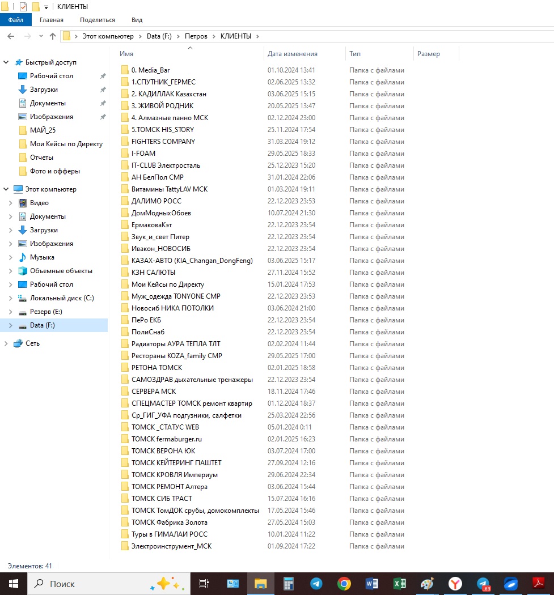Select folder КАЗАХ-АВТО (KIA_Changan_DongFeng)
The width and height of the screenshot is (554, 595).
pos(192,261)
